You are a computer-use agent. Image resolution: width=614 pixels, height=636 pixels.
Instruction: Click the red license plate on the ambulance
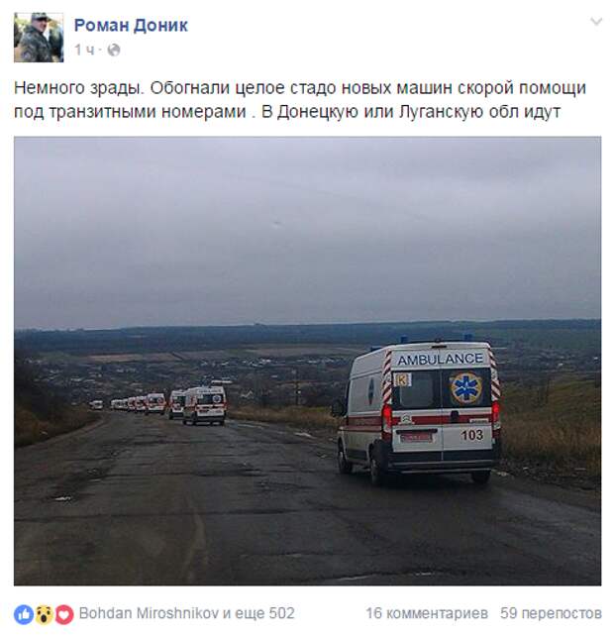click(x=415, y=437)
